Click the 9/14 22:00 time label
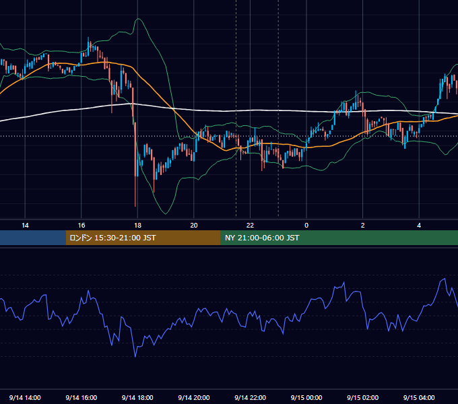Screen dimensions: 458x404 (250, 397)
